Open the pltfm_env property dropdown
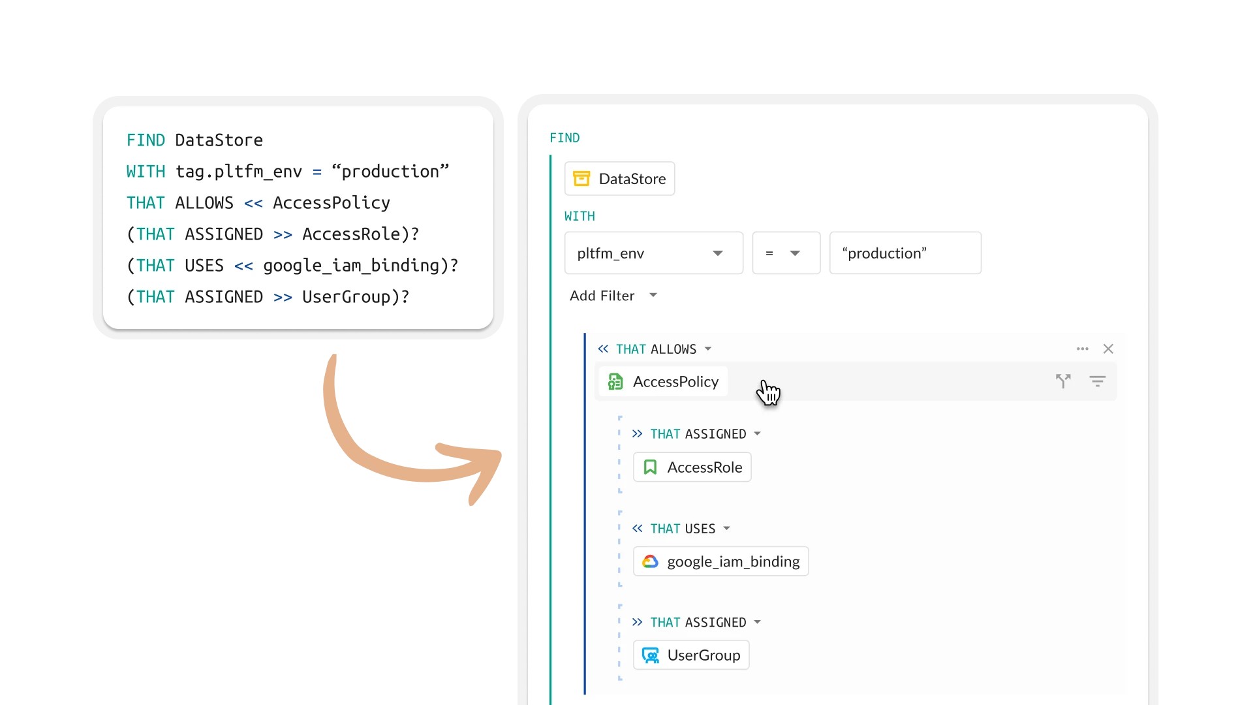The height and width of the screenshot is (705, 1253). click(x=654, y=253)
